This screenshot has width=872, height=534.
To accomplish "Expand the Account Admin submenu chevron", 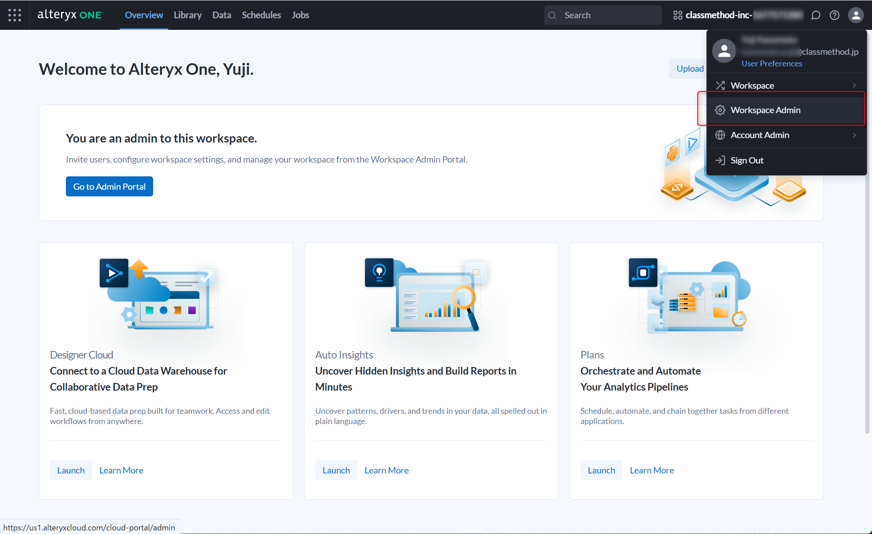I will tap(854, 135).
